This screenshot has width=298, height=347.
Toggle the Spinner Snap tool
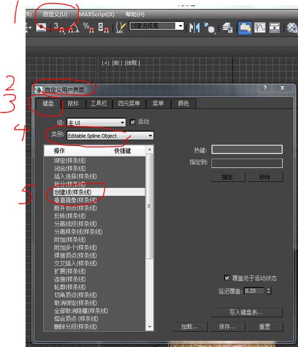pos(103,27)
